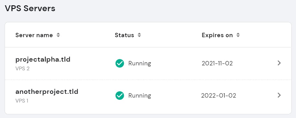This screenshot has width=296, height=118.
Task: Click the sort arrows beside Expires on
Action: point(238,35)
